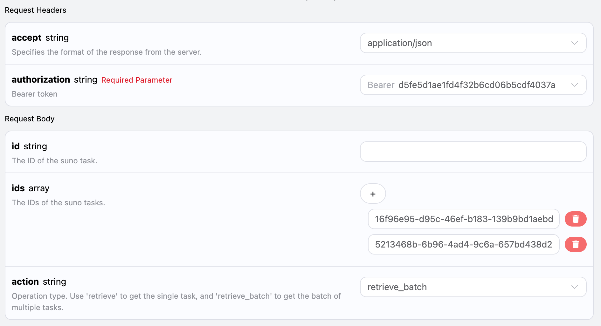
Task: Click the accept dropdown chevron arrow
Action: click(x=574, y=43)
